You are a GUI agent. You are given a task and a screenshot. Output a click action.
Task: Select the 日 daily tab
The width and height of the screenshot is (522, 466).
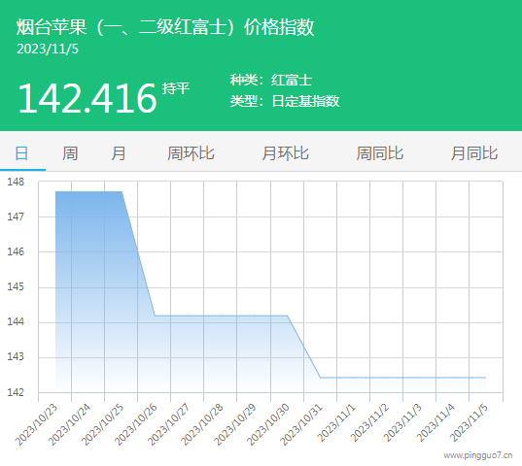(22, 153)
